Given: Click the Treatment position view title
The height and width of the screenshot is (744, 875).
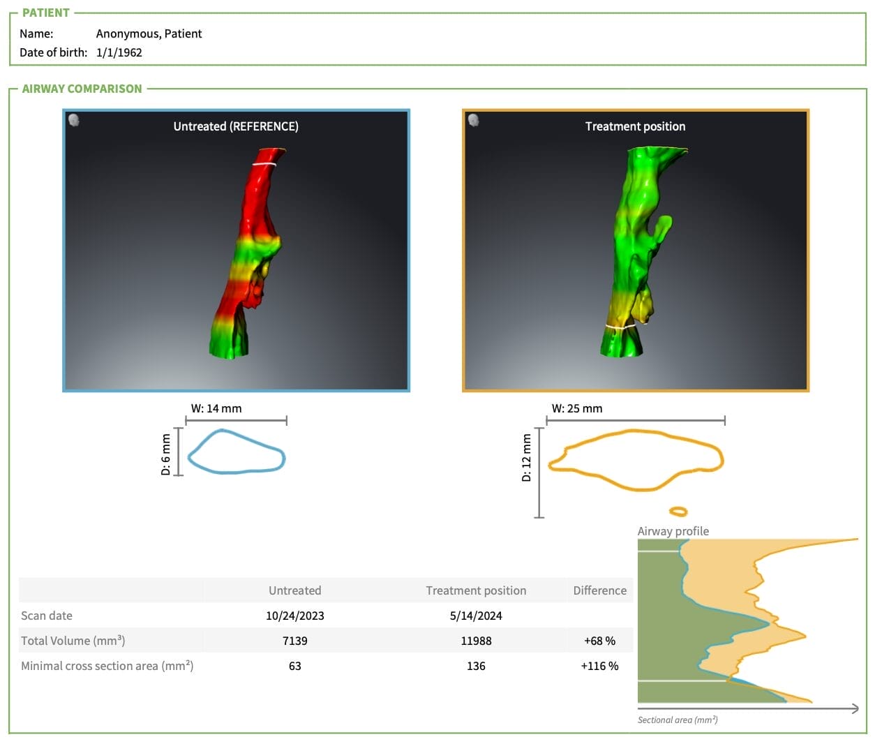Looking at the screenshot, I should coord(635,126).
